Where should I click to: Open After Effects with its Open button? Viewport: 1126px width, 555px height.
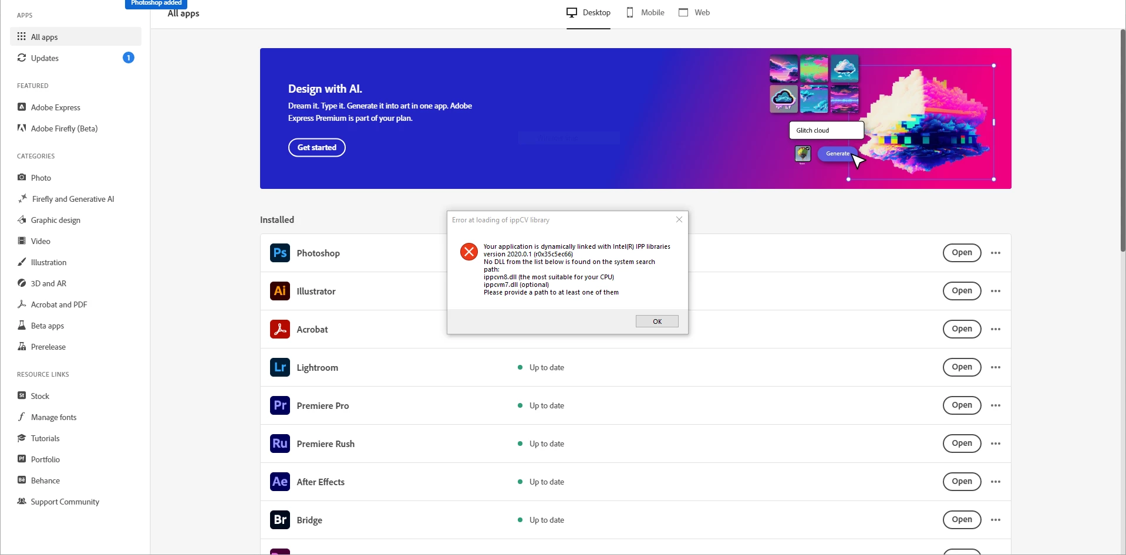point(962,482)
